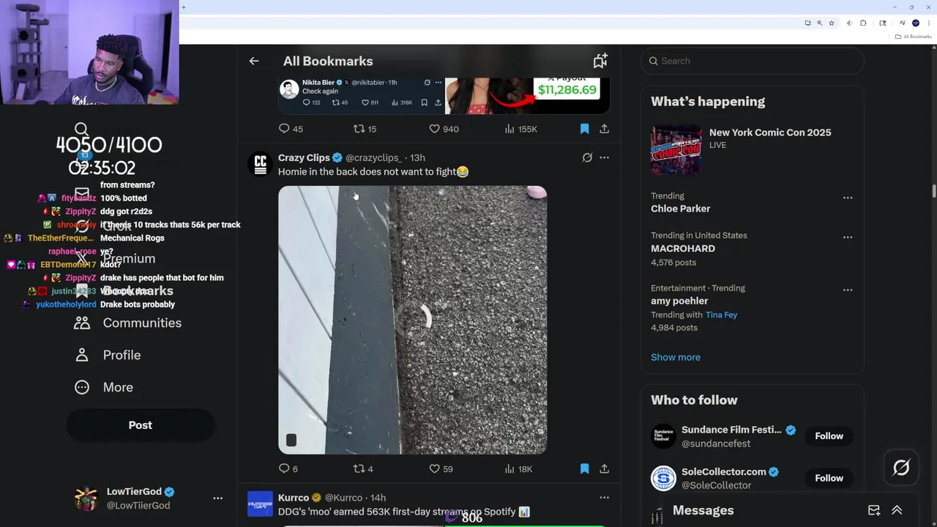Open the floating Grok button
937x527 pixels.
click(x=901, y=468)
